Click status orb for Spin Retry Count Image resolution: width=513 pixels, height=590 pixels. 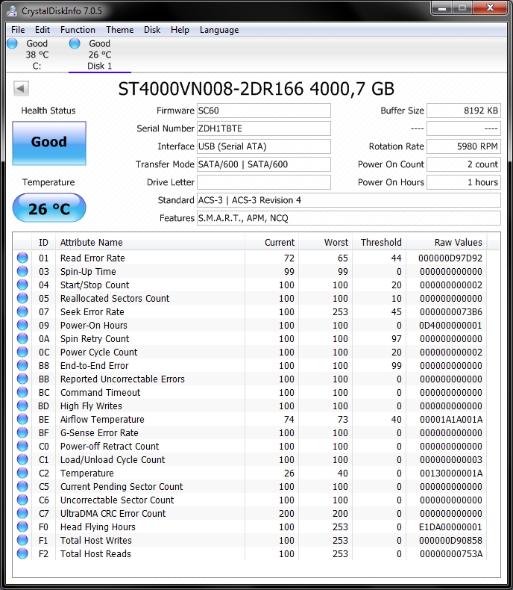(x=22, y=338)
